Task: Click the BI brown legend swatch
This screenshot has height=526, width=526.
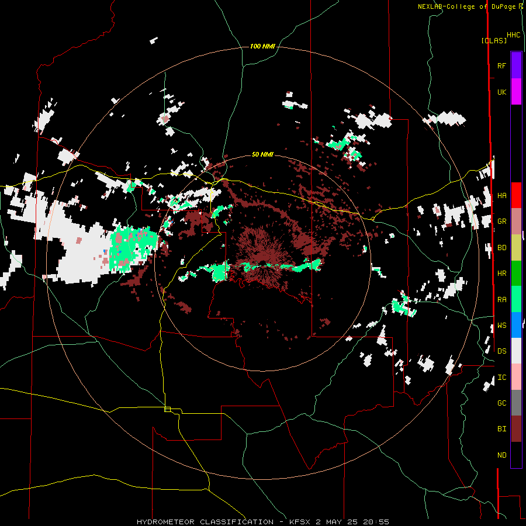Action: [x=516, y=429]
